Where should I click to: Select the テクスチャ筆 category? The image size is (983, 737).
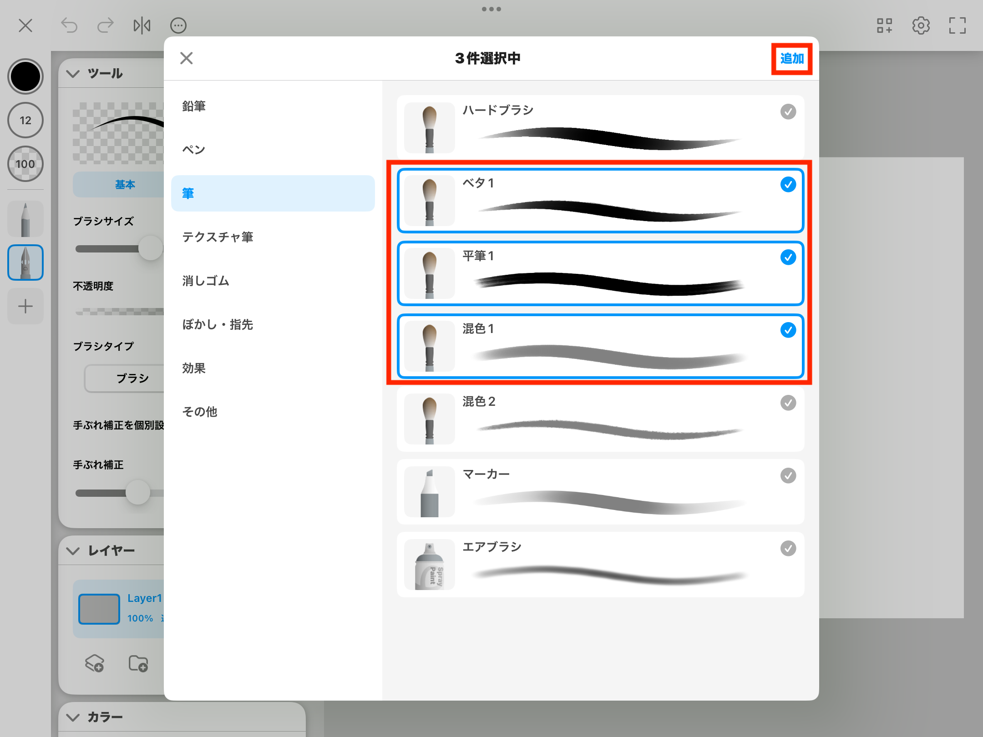coord(273,237)
